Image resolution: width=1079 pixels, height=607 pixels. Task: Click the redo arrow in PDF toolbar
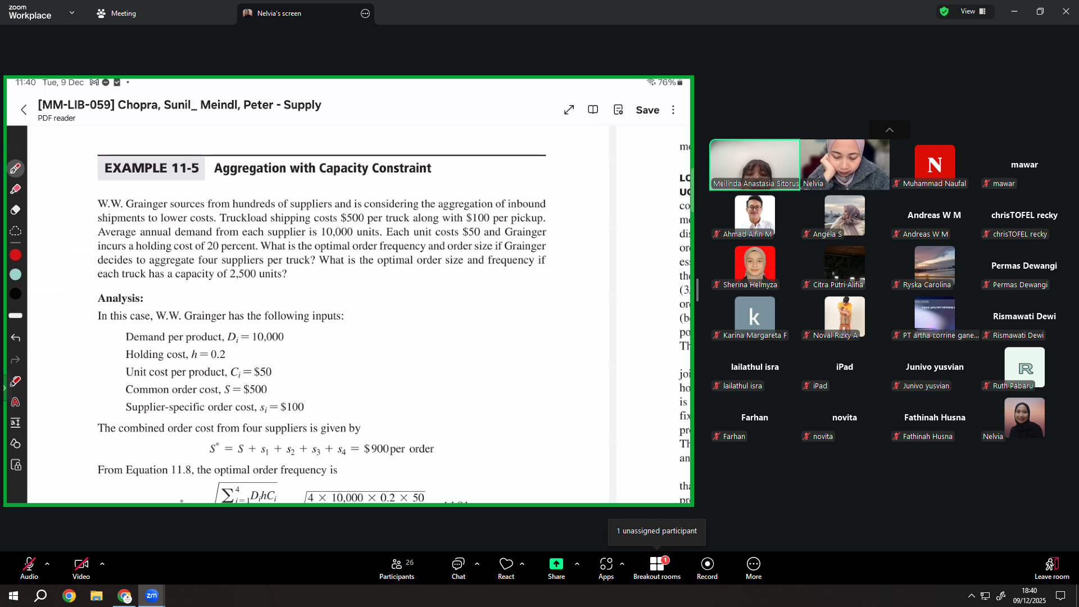point(15,360)
